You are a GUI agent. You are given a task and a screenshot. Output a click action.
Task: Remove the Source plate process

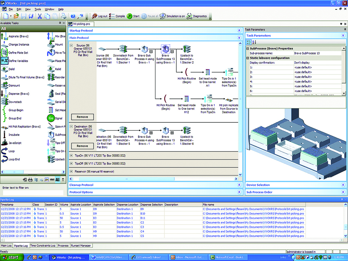[x=82, y=117]
